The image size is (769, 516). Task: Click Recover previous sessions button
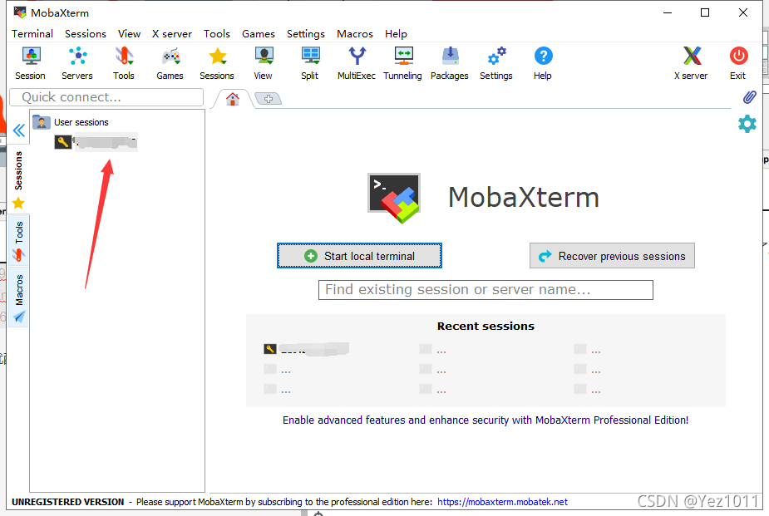(612, 256)
